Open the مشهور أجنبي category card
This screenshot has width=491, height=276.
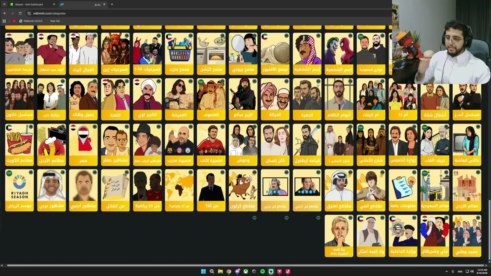click(83, 190)
